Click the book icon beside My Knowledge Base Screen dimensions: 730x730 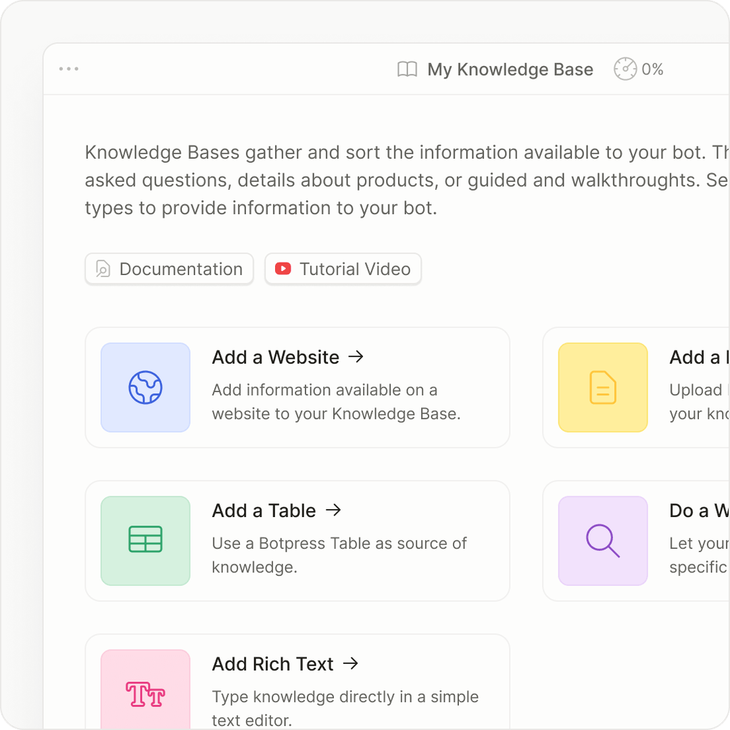coord(406,69)
